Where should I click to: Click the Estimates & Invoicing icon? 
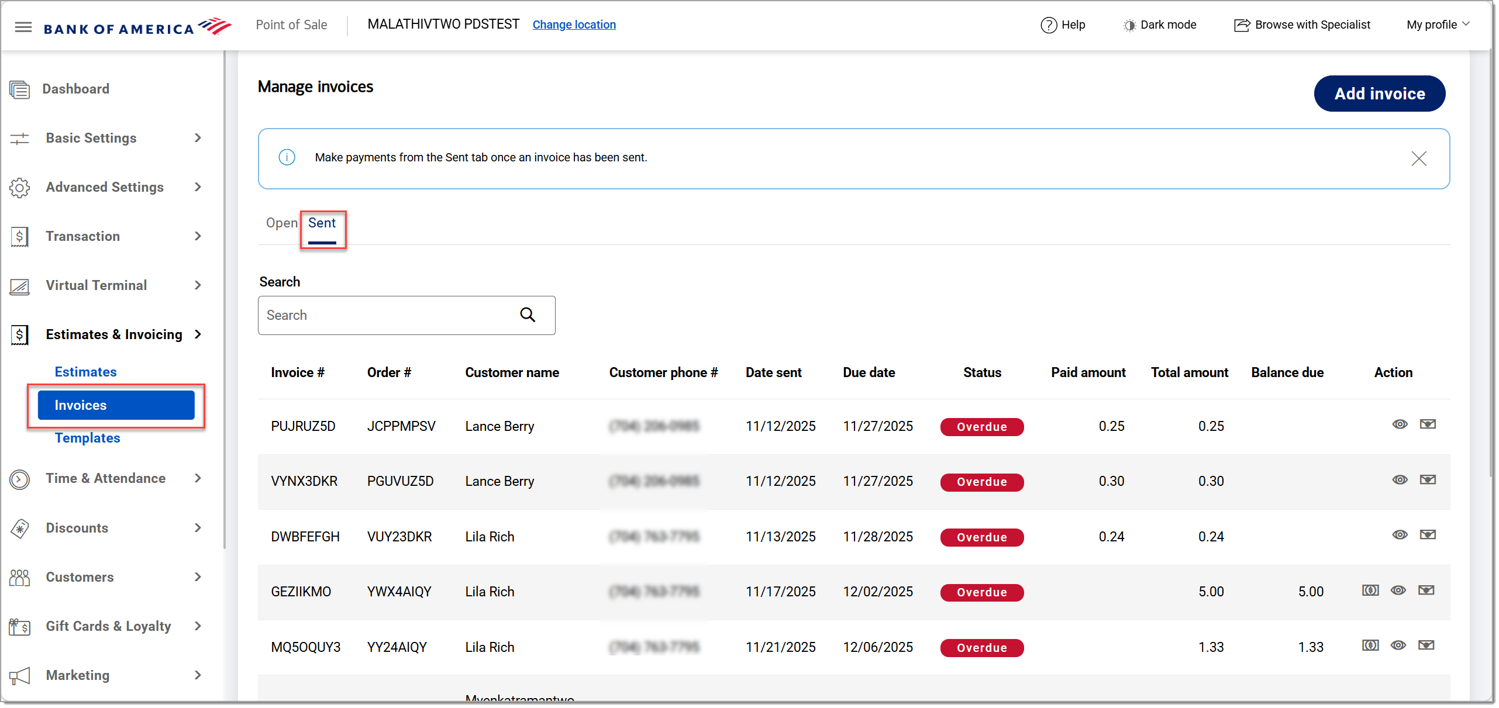(19, 335)
